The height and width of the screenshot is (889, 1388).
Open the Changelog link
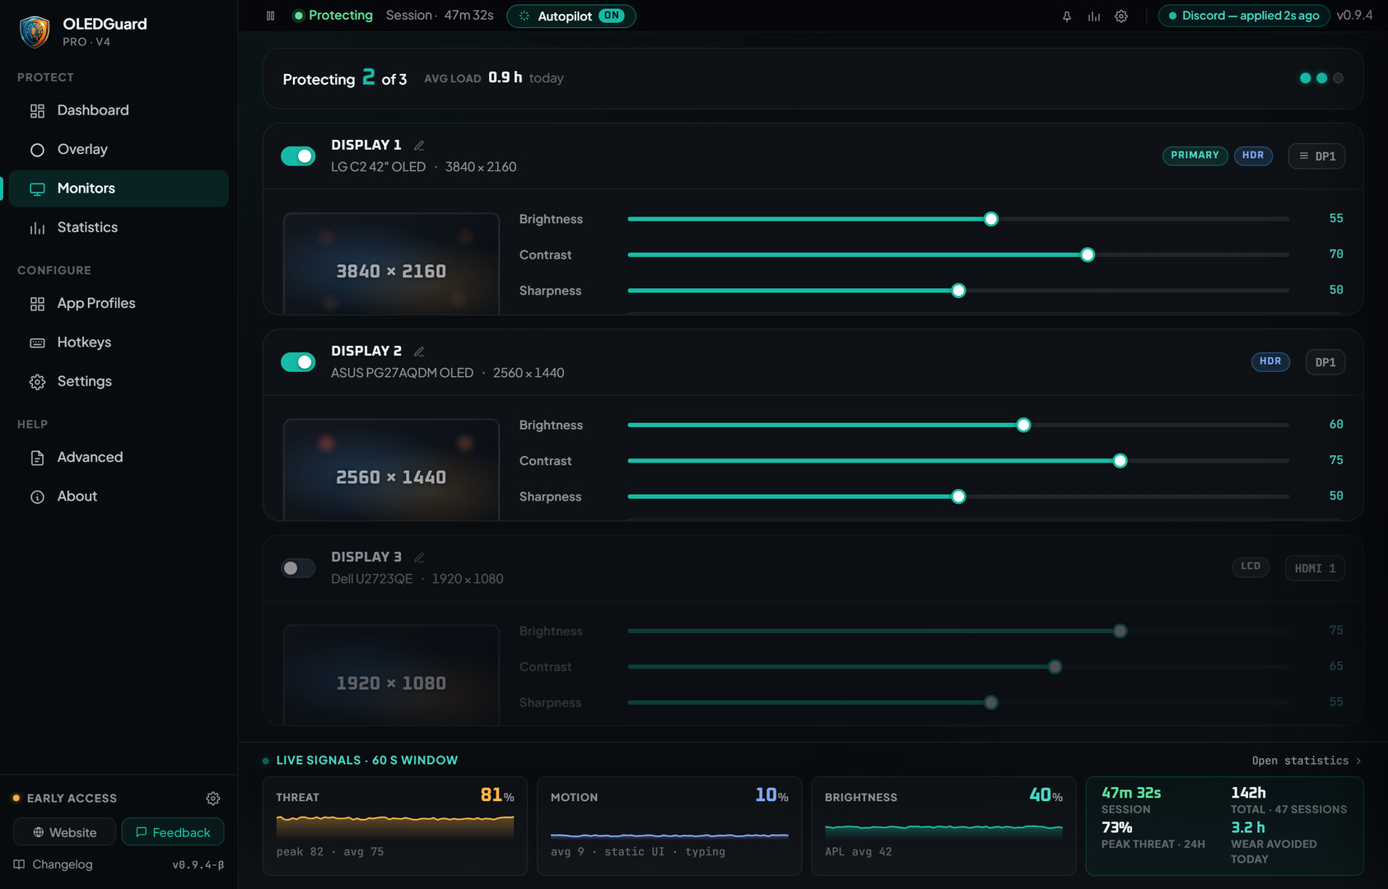point(54,864)
